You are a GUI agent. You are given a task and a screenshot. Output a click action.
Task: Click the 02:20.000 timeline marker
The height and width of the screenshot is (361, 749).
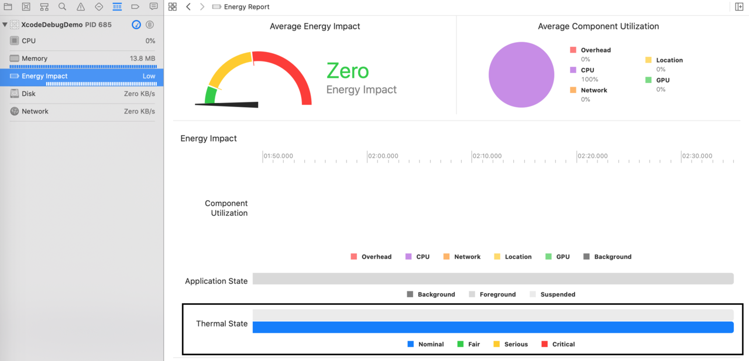(x=592, y=156)
